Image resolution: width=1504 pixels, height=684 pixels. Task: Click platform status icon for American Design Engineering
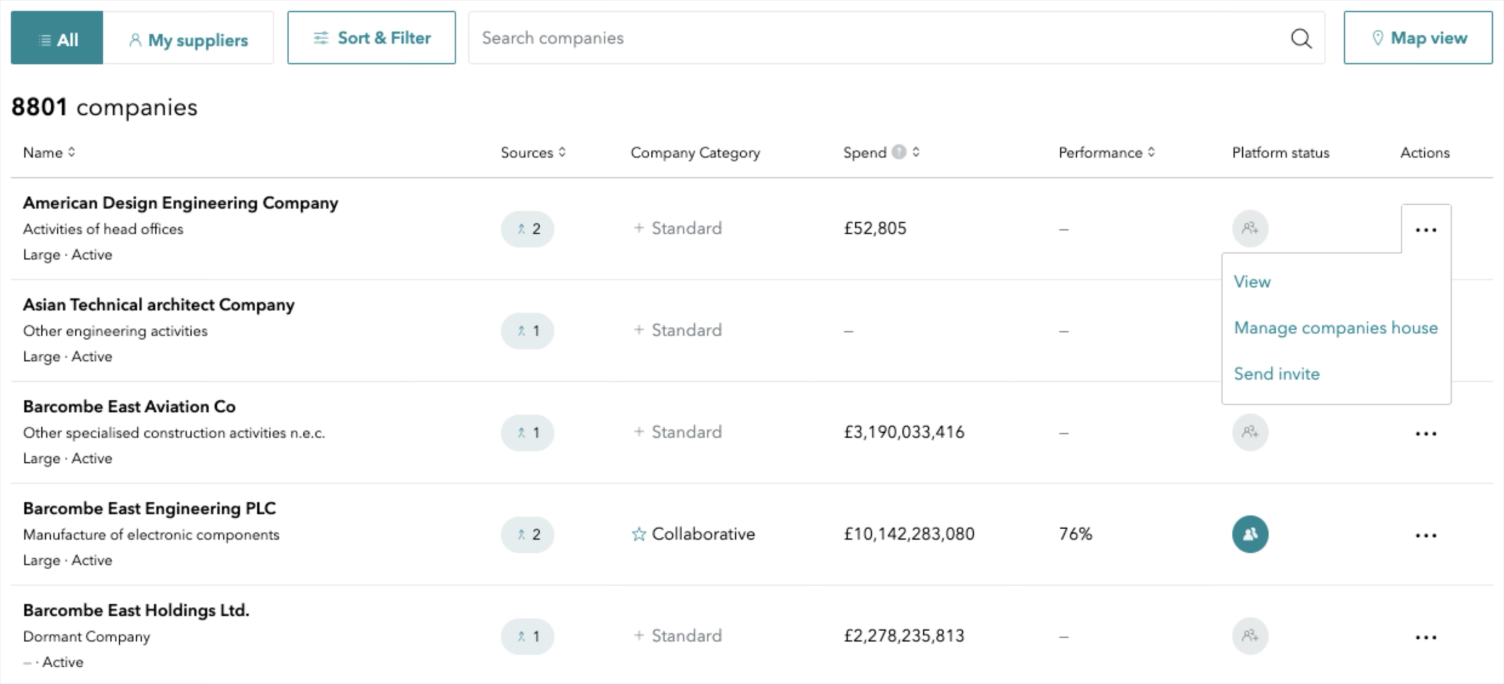1250,228
